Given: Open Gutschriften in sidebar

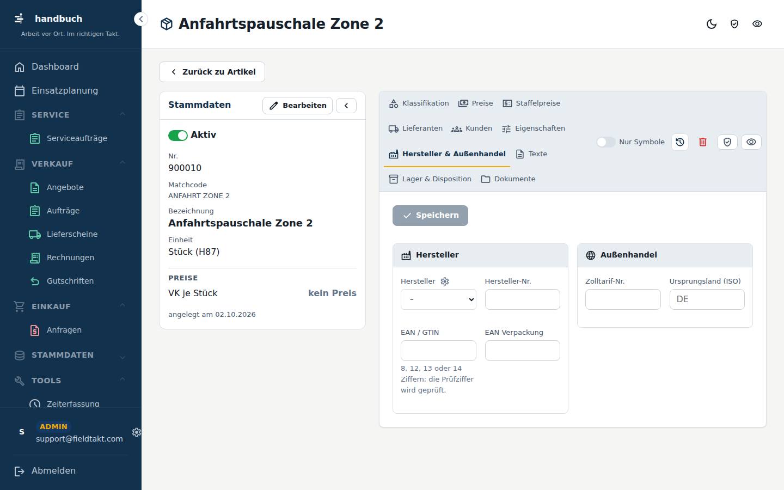Looking at the screenshot, I should 71,281.
